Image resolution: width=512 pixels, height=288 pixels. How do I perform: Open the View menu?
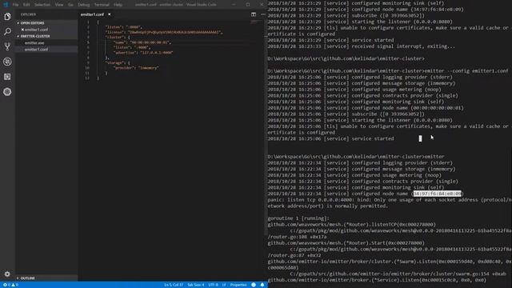(59, 5)
